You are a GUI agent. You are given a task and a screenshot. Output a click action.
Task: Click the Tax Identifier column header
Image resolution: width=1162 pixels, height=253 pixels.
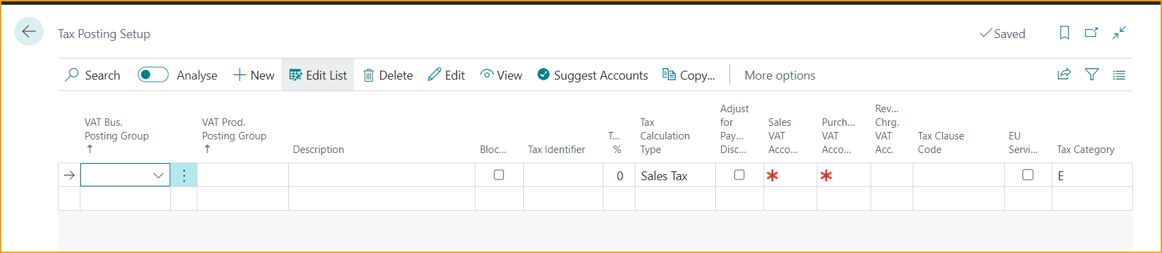pyautogui.click(x=556, y=150)
